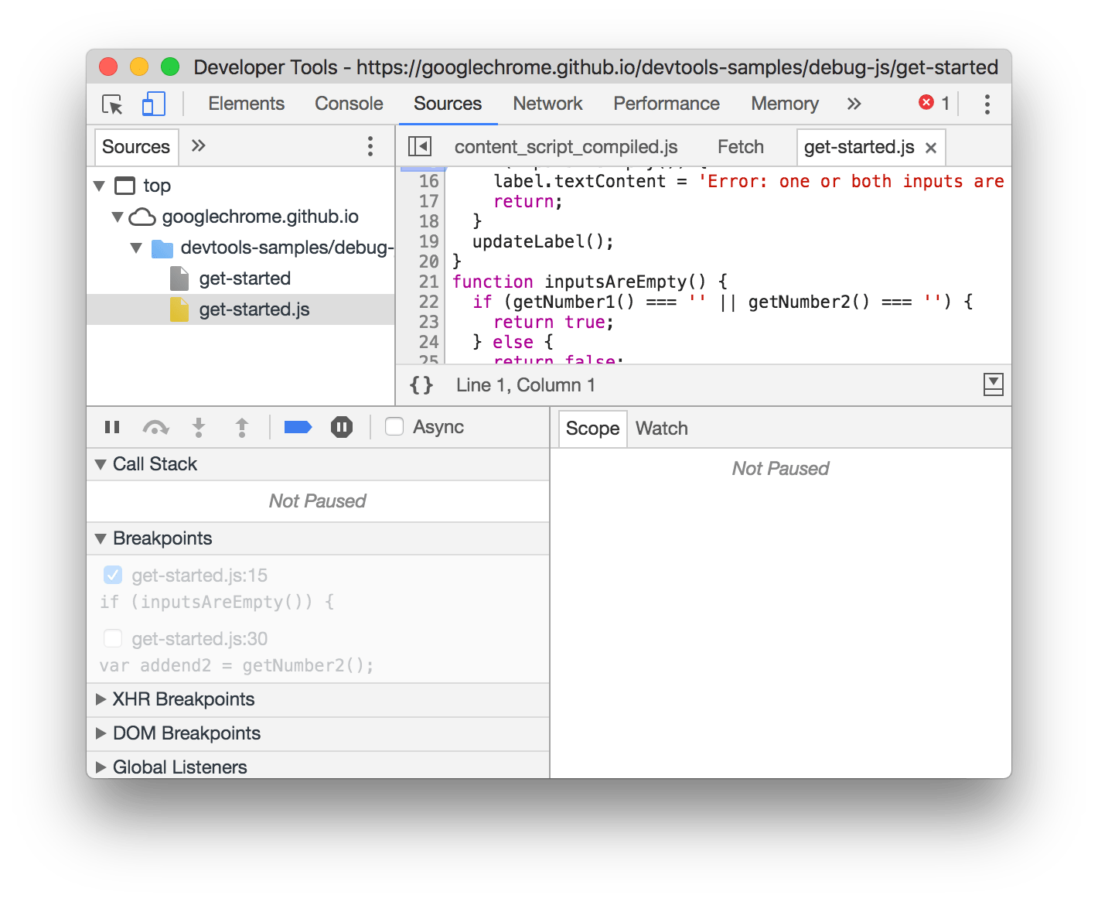Collapse the devtools-samples/debug folder

coord(136,248)
